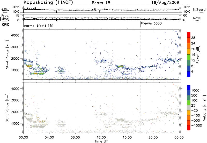This screenshot has height=143, width=207.
Task: Click the 'CPID' row label
Action: pyautogui.click(x=6, y=25)
